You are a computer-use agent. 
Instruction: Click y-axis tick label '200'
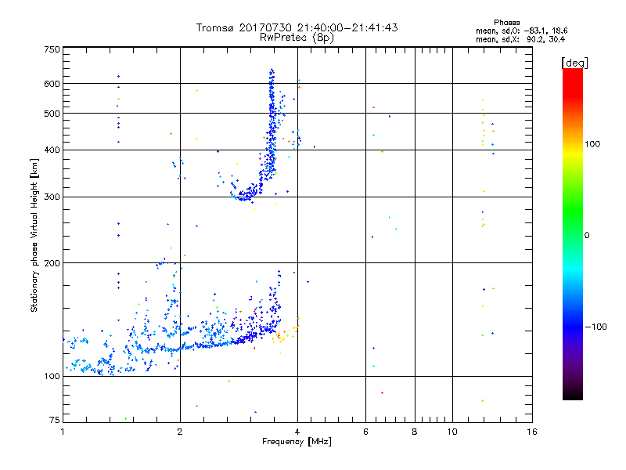(52, 263)
